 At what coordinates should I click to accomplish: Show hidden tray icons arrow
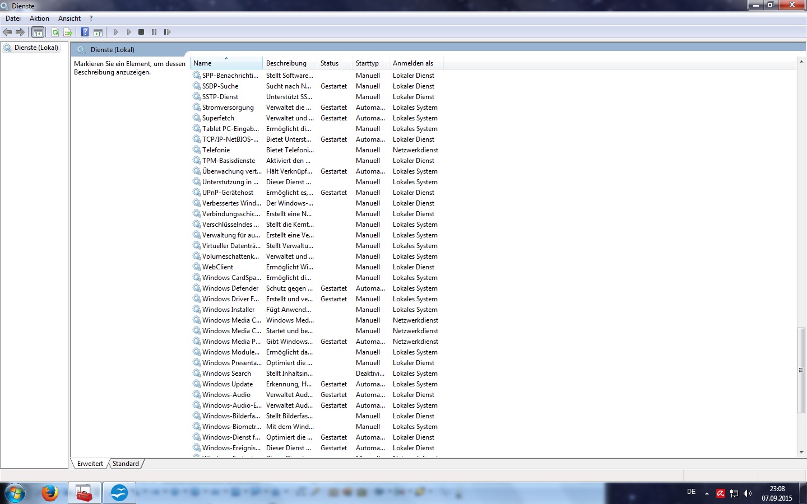click(x=707, y=493)
